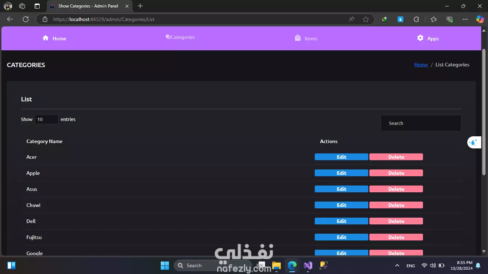Click the show entries count field
The image size is (488, 274).
(46, 119)
